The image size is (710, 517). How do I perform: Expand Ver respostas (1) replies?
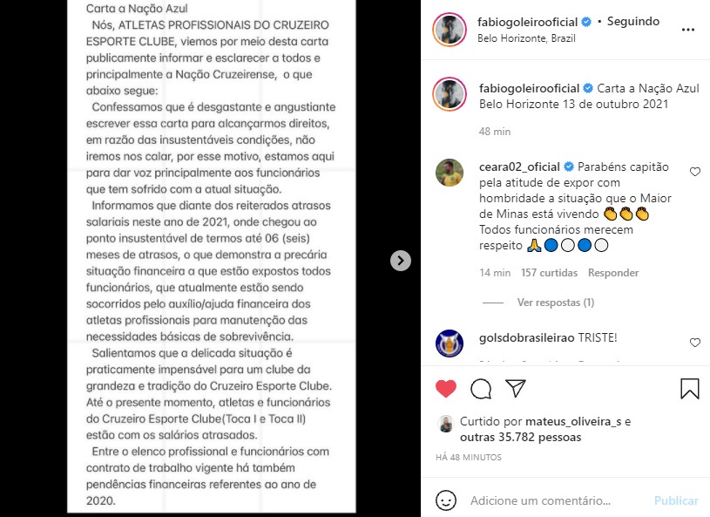[x=556, y=303]
